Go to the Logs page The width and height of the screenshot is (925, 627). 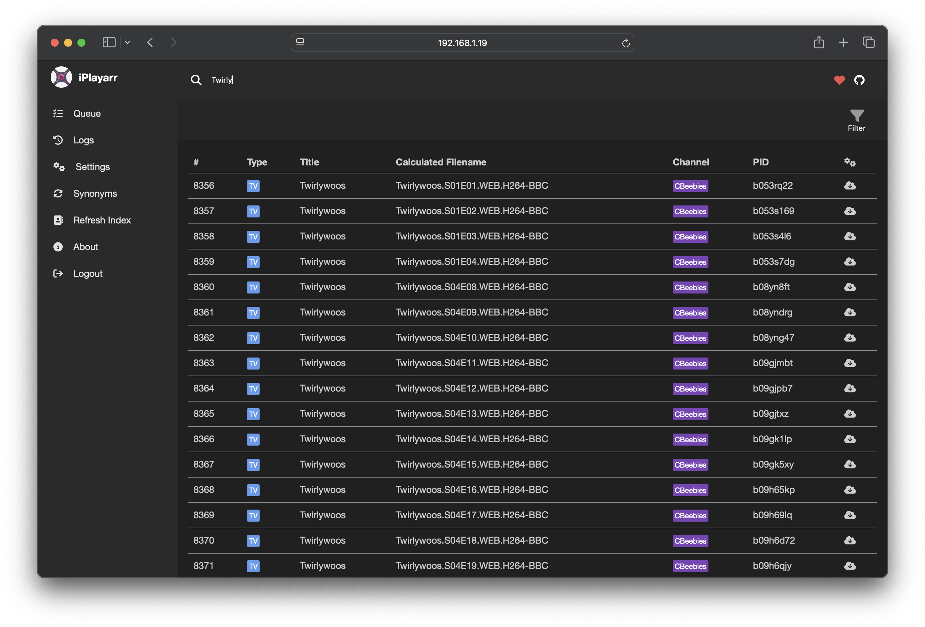pyautogui.click(x=83, y=140)
